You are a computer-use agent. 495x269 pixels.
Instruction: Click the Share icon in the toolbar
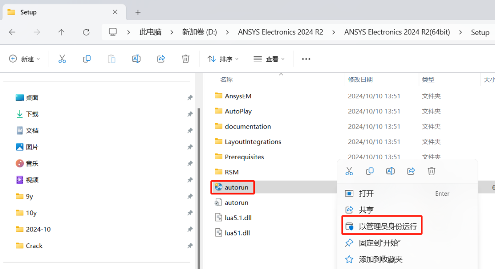pos(161,59)
